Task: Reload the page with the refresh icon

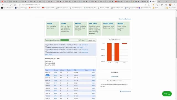Action: click(x=11, y=5)
